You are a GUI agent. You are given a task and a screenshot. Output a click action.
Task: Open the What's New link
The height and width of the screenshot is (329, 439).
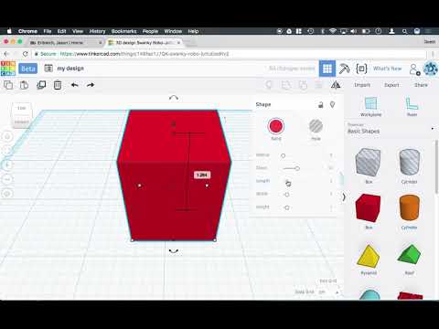click(x=387, y=69)
